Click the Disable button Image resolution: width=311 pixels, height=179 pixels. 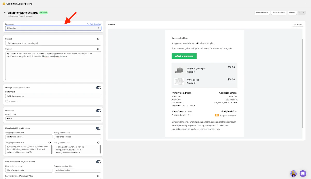(x=292, y=13)
